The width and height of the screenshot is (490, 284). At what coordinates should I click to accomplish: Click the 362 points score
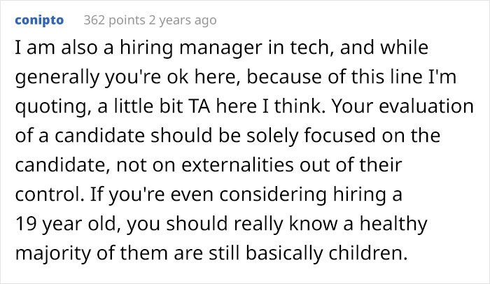[x=113, y=20]
